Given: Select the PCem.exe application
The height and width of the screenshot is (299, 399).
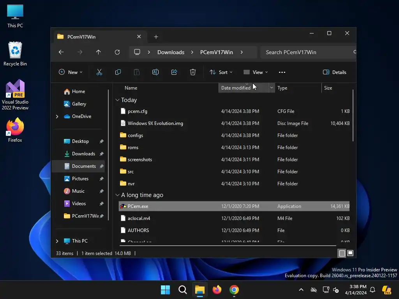Looking at the screenshot, I should (234, 206).
